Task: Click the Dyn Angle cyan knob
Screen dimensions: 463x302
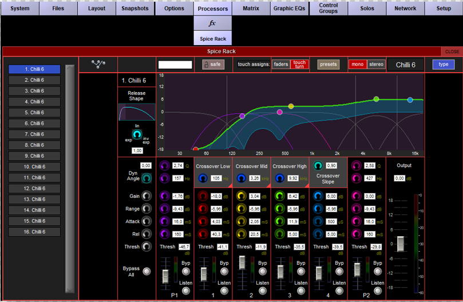Action: [147, 178]
